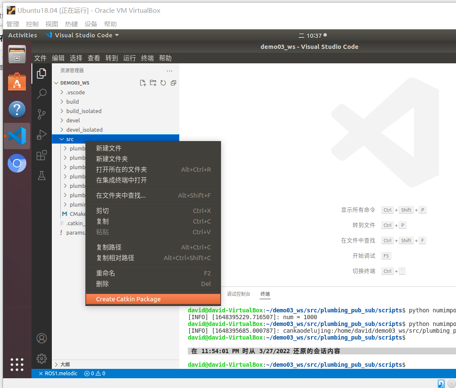Image resolution: width=456 pixels, height=388 pixels.
Task: Click the New File icon in the DEMO03_WS header
Action: pos(143,83)
